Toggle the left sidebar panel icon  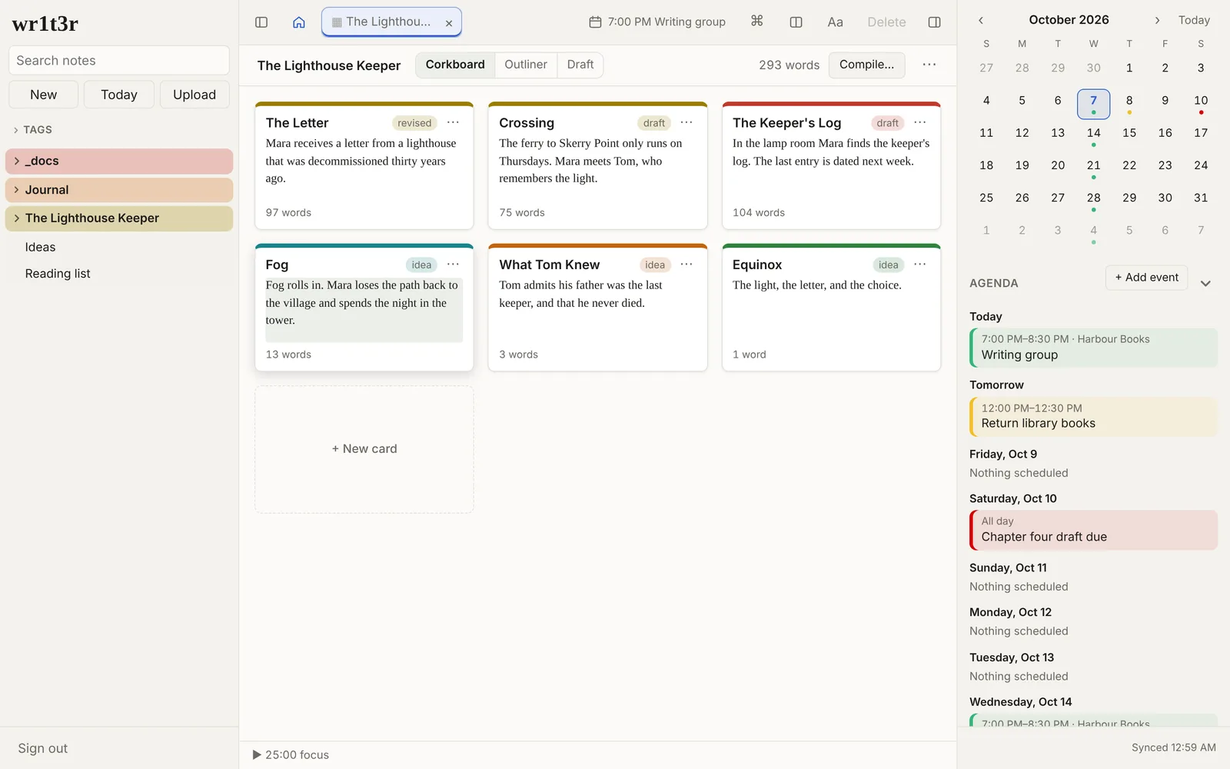pyautogui.click(x=261, y=22)
